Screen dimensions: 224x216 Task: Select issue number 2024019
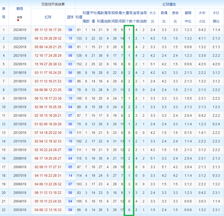[x=20, y=30]
